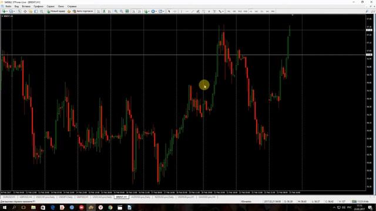Image resolution: width=376 pixels, height=211 pixels.
Task: Toggle the Terminal panel icon
Action: pos(36,11)
